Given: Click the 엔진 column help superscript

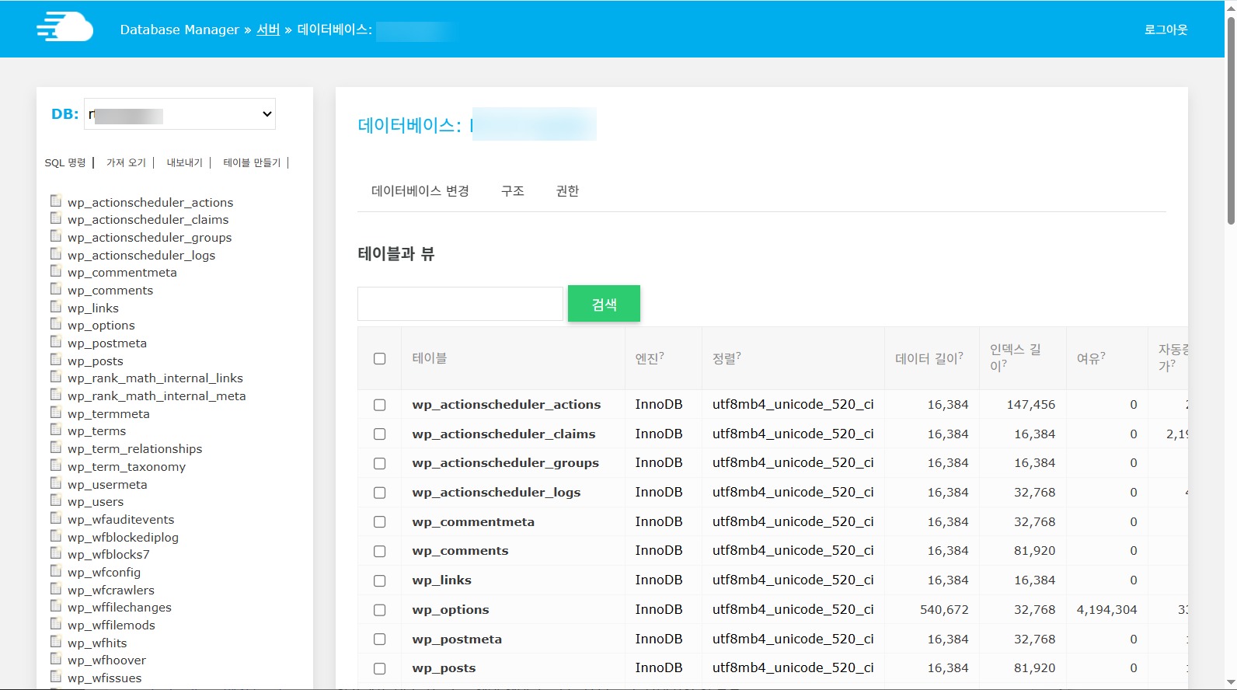Looking at the screenshot, I should [x=662, y=354].
